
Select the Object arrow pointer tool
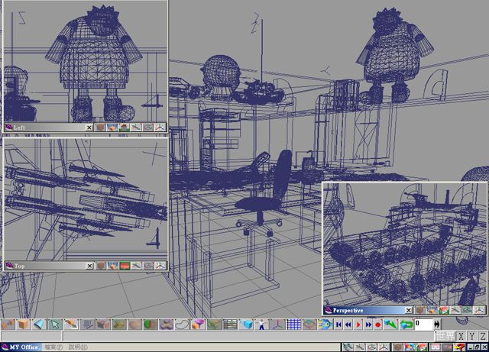(54, 325)
